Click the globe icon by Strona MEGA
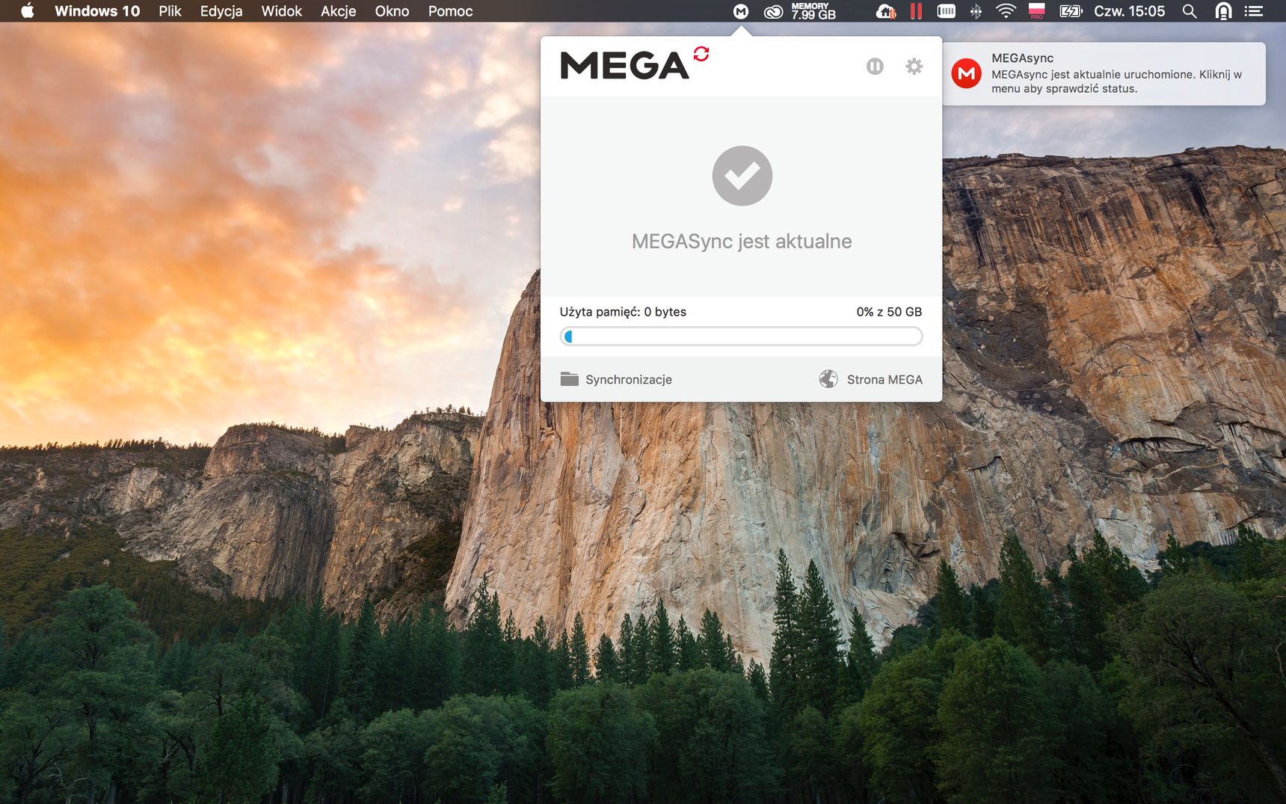 click(x=828, y=379)
